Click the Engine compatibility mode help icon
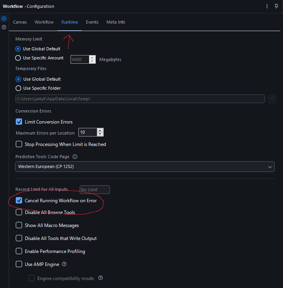Screen dimensions: 283x288 (101, 278)
